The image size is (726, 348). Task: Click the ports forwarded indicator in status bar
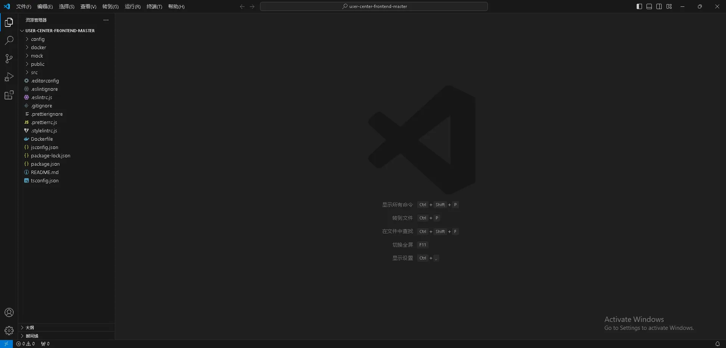[x=45, y=344]
